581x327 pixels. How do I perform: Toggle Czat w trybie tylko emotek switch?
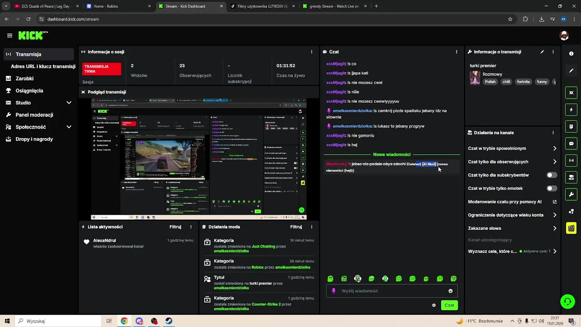click(551, 188)
